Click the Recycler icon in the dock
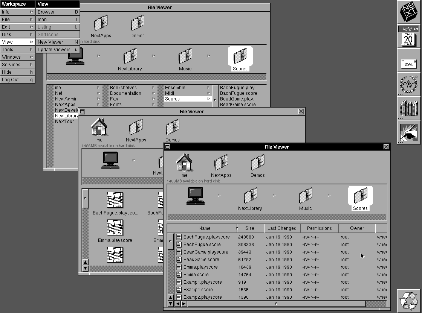The height and width of the screenshot is (313, 422). tap(408, 301)
